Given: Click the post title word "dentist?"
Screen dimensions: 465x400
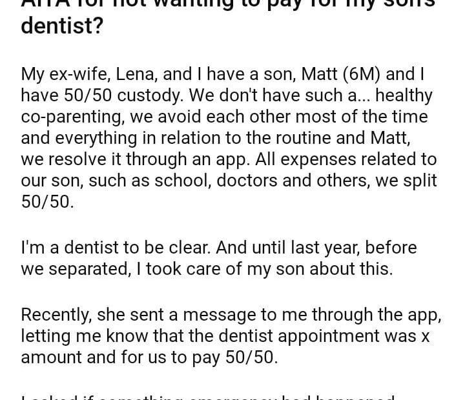Looking at the screenshot, I should pyautogui.click(x=62, y=26).
